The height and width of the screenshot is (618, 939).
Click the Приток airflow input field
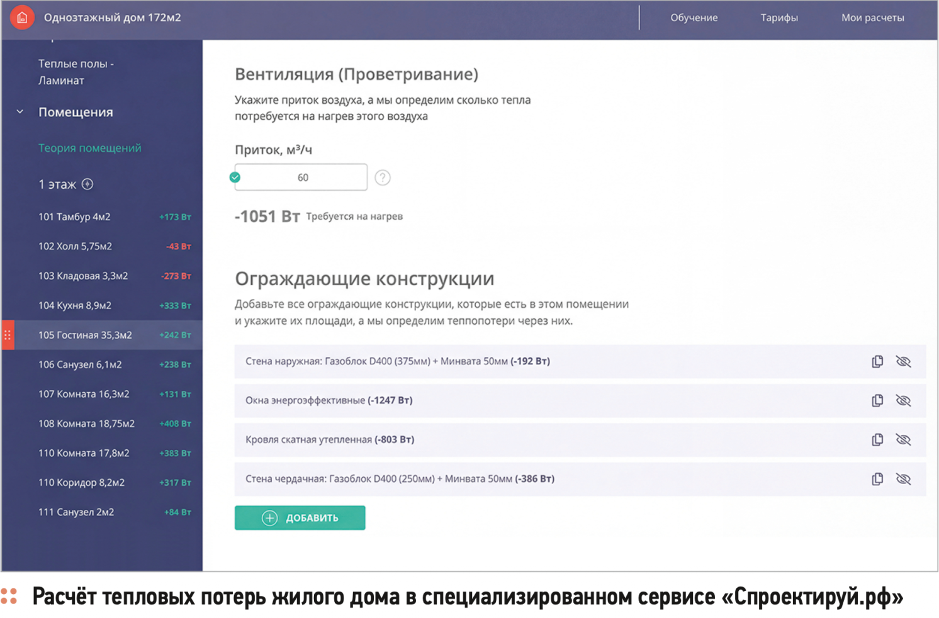click(303, 178)
